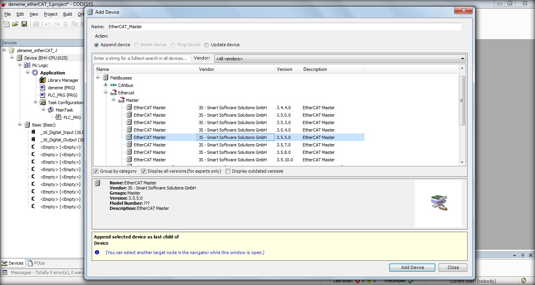The image size is (535, 285).
Task: Collapse the Application node in Devices tree
Action: [28, 73]
